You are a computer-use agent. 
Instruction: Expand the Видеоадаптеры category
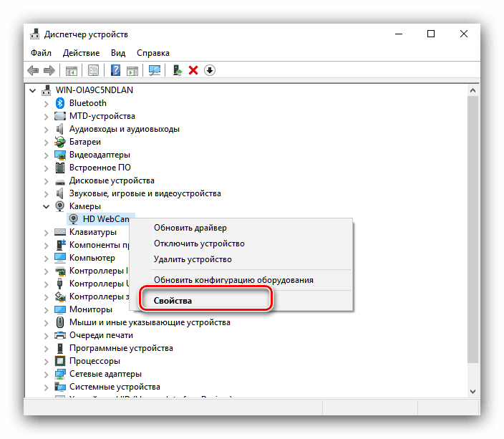coord(47,155)
